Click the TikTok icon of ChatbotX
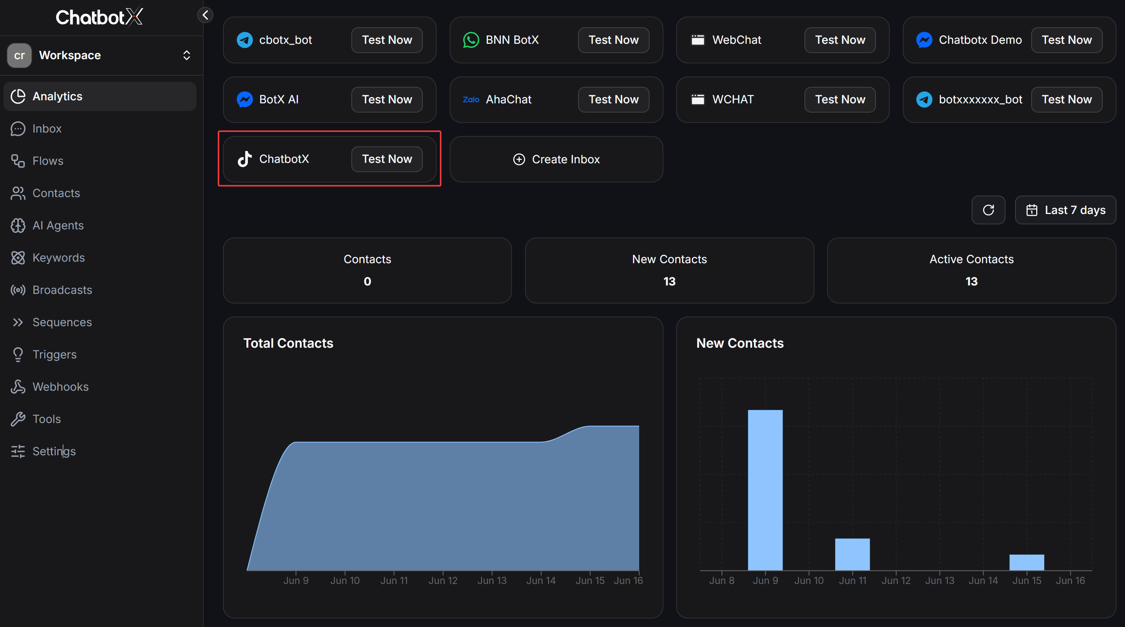 pos(244,159)
